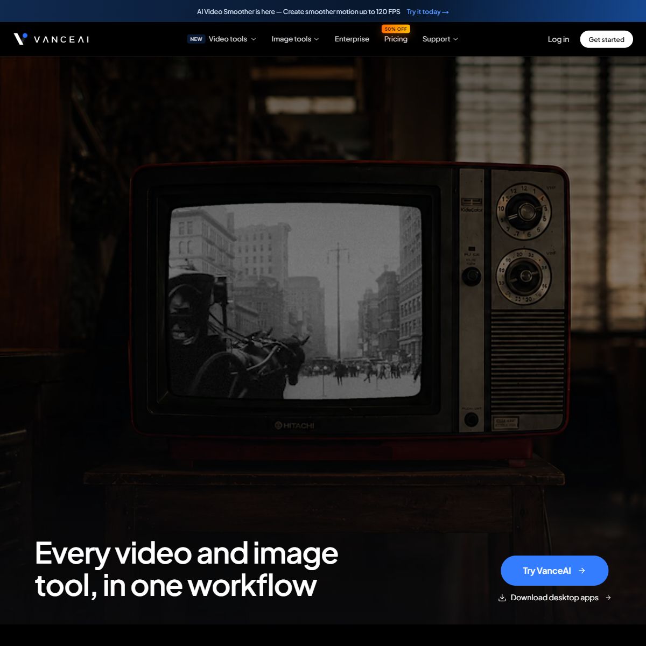
Task: Click the Log in link
Action: coord(558,39)
